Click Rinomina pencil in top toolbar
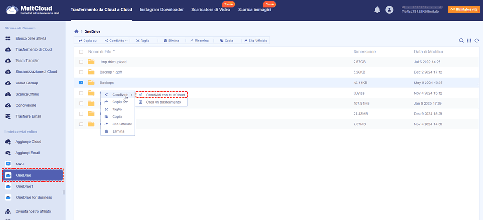This screenshot has height=220, width=483. [199, 41]
